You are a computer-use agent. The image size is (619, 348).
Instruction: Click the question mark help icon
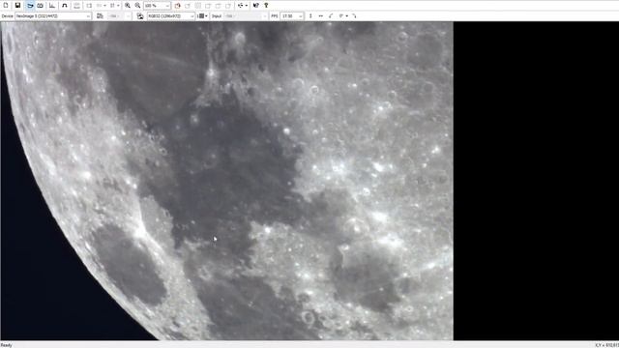(266, 6)
